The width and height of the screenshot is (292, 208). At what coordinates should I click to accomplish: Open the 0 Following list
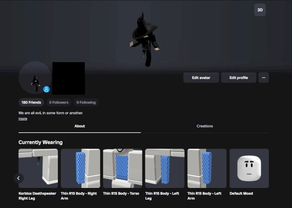[x=86, y=102]
